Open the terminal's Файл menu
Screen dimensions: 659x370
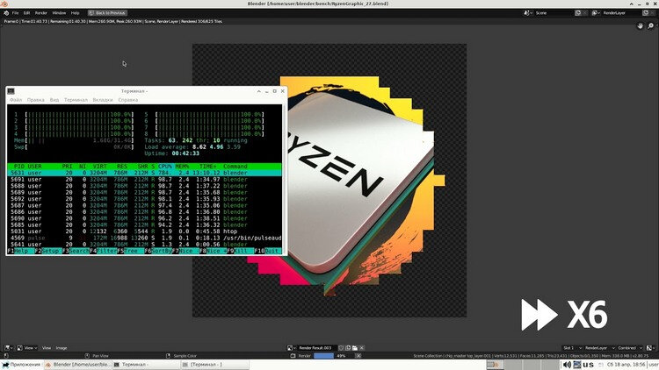(x=16, y=100)
